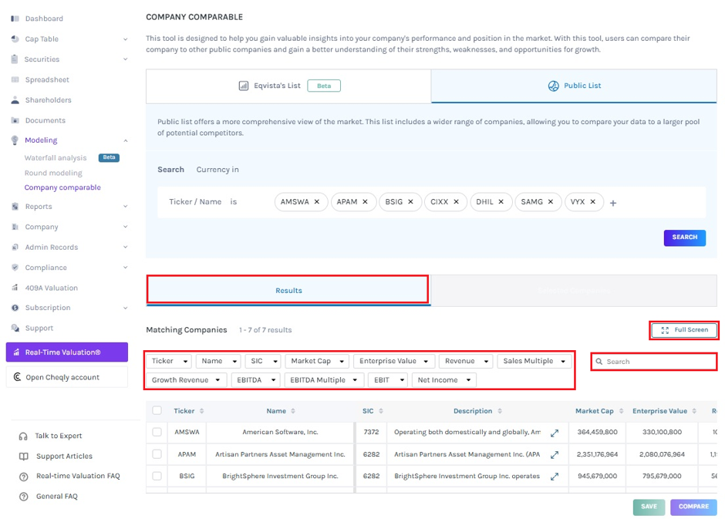This screenshot has height=519, width=725.
Task: Open the Enterprise Value filter dropdown
Action: (394, 361)
